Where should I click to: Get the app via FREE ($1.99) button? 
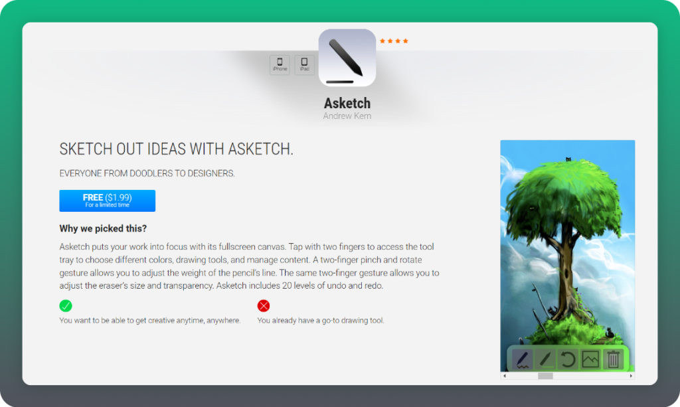pos(107,201)
